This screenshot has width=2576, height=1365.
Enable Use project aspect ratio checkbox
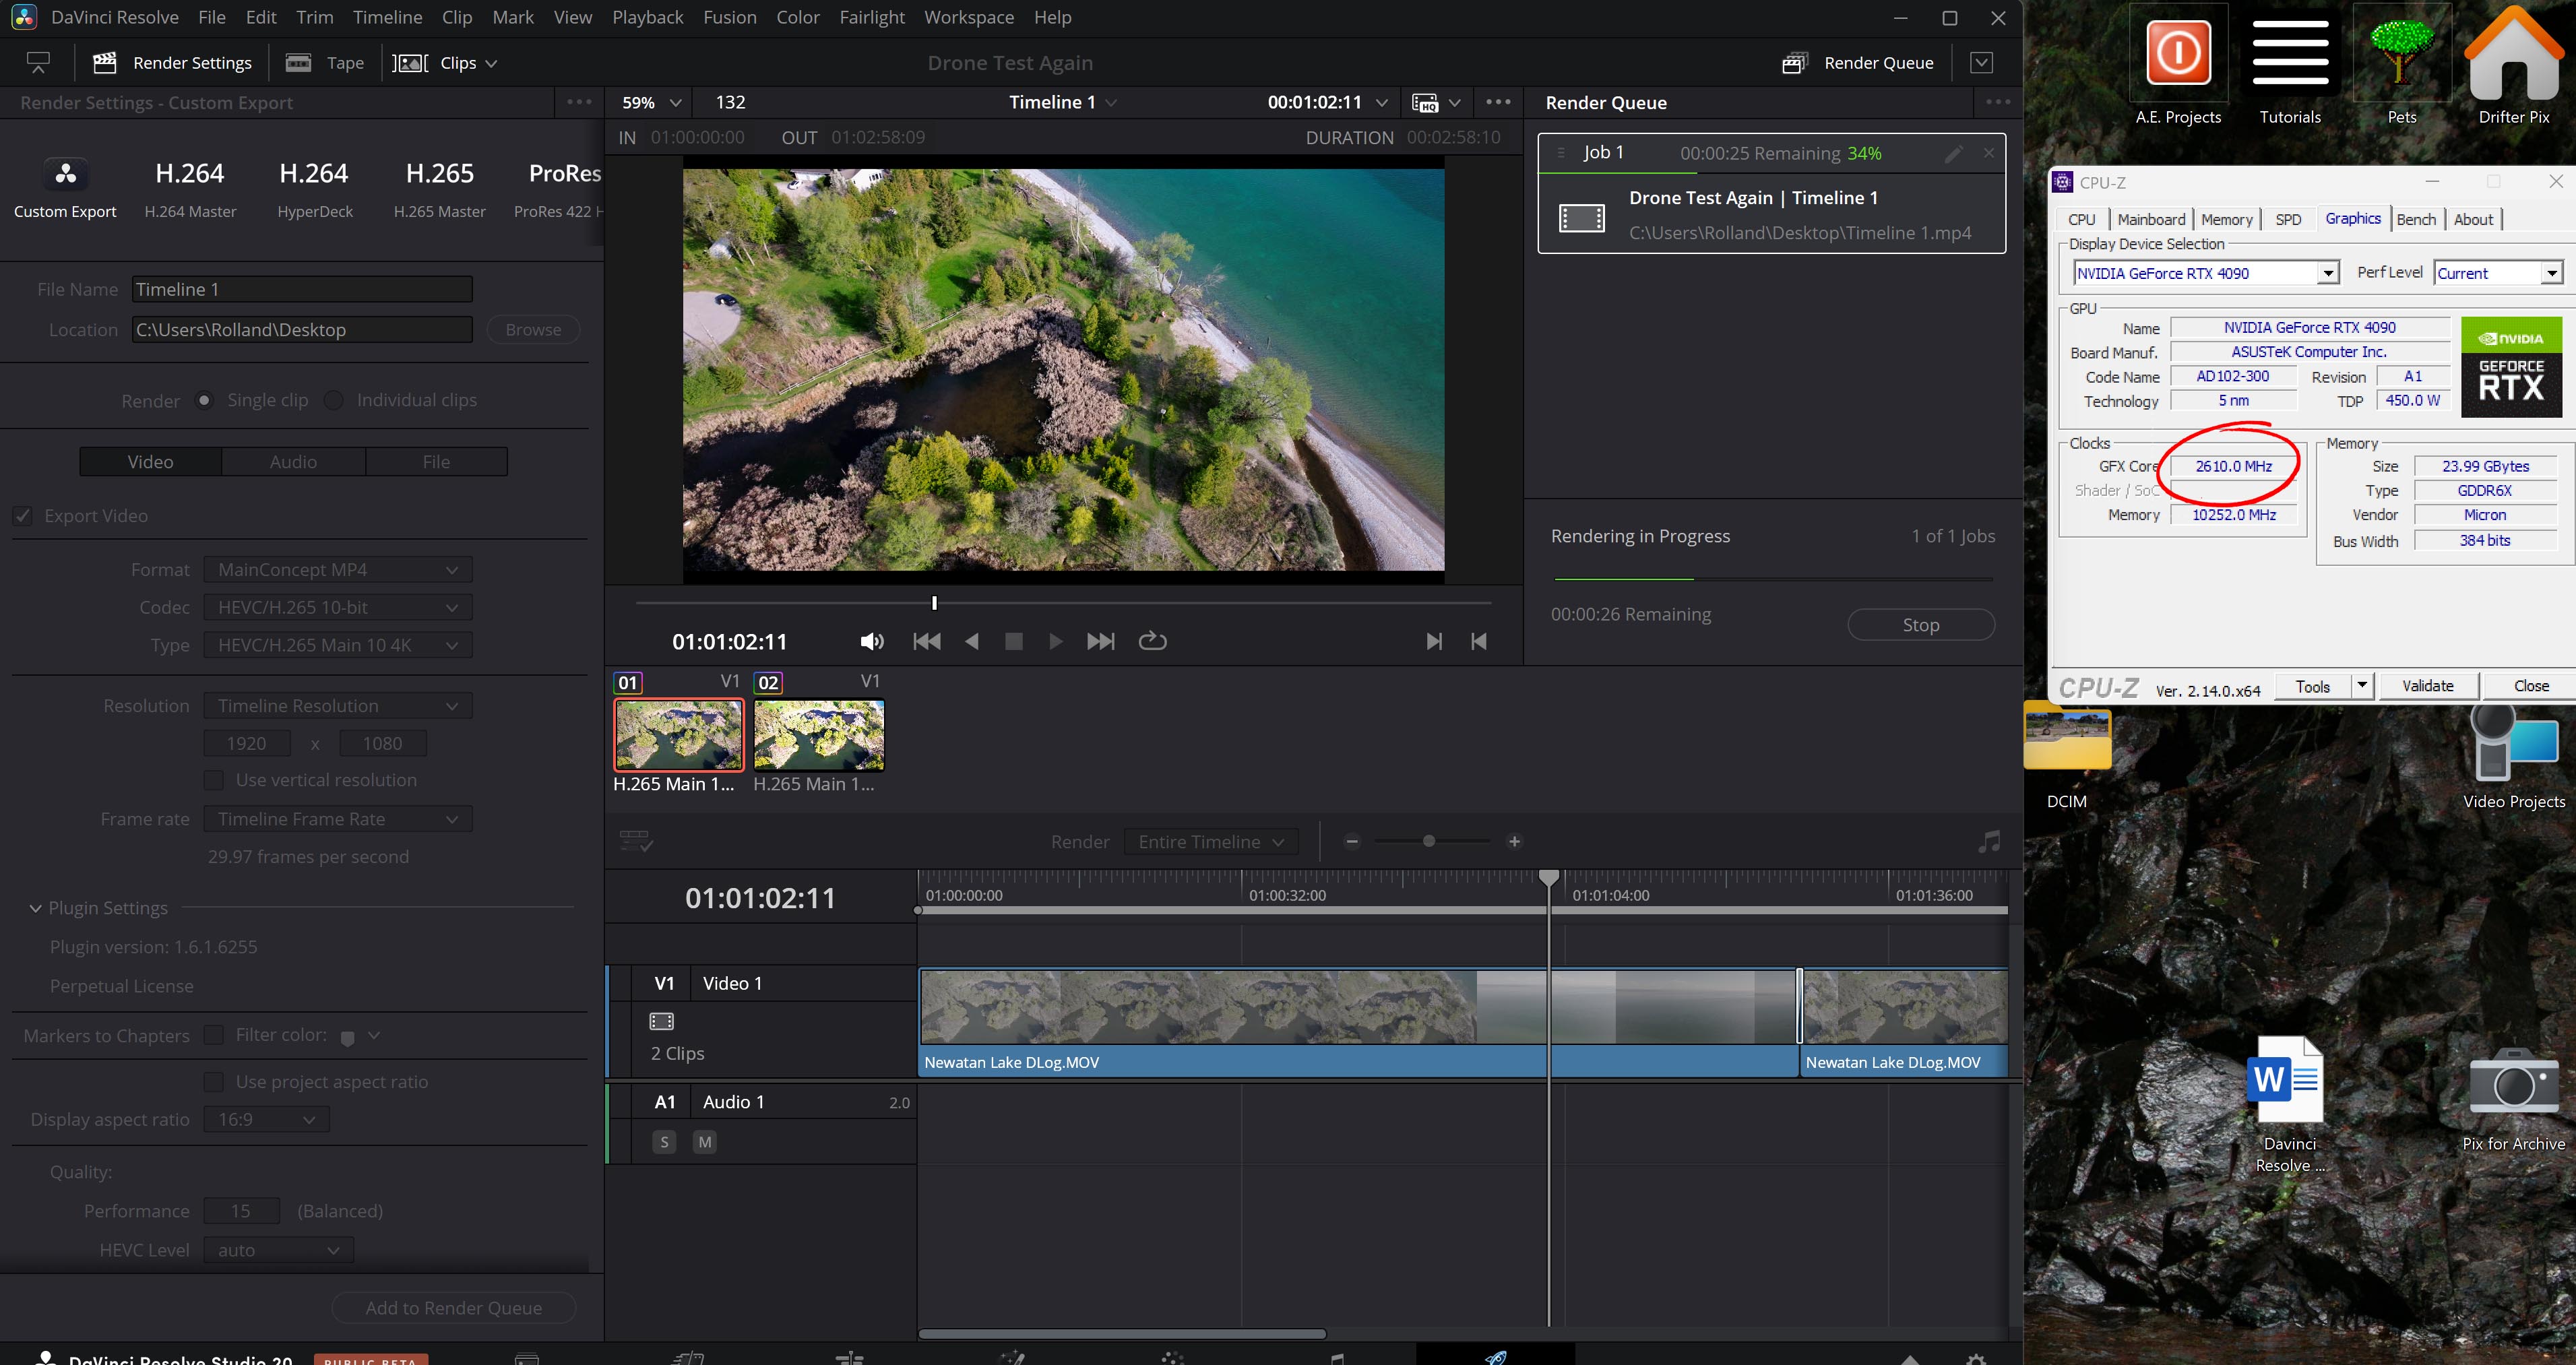pyautogui.click(x=213, y=1082)
